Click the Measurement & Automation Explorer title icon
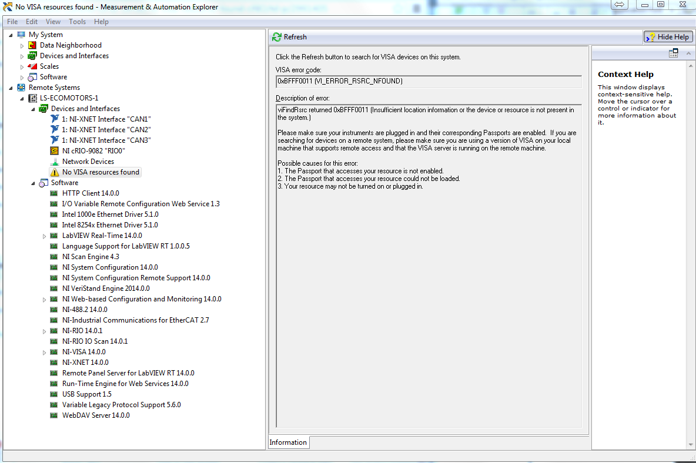Viewport: 696px width, 463px height. click(x=8, y=6)
